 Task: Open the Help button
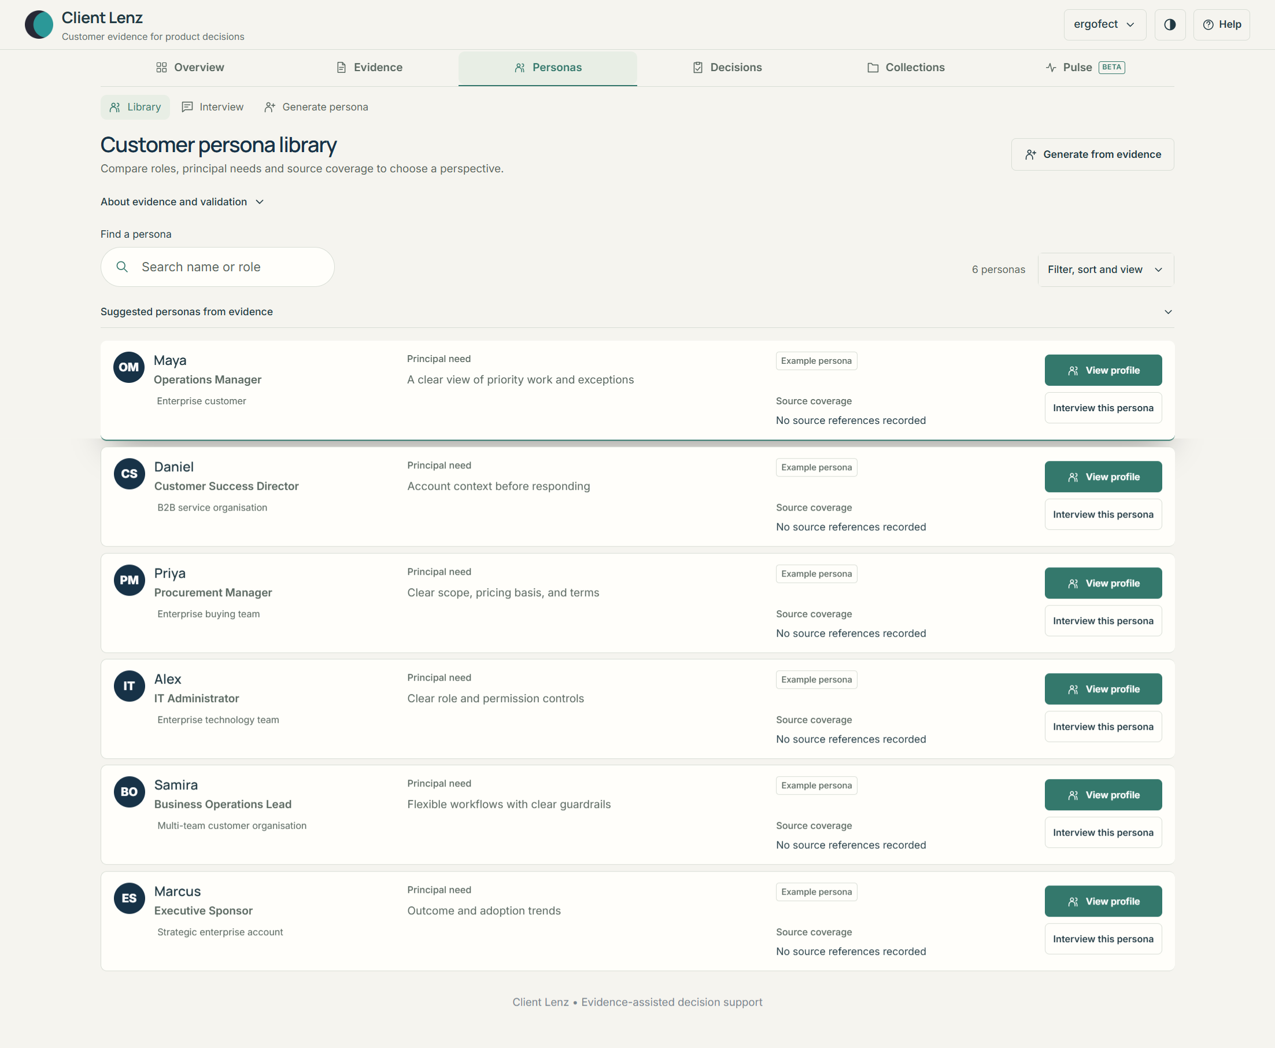1221,25
